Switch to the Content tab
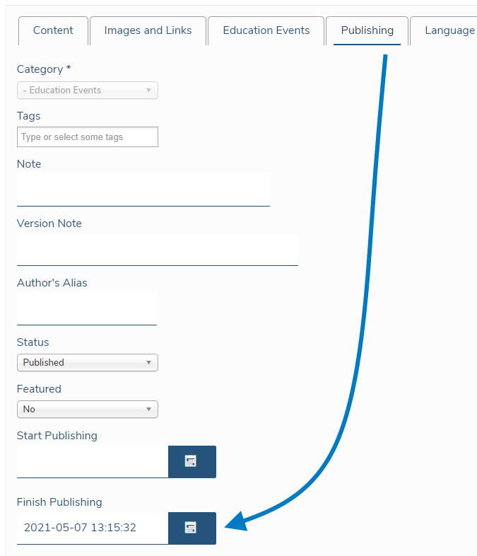This screenshot has width=477, height=556. click(x=53, y=30)
